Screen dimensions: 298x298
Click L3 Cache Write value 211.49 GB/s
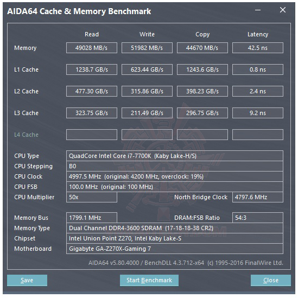tap(147, 113)
